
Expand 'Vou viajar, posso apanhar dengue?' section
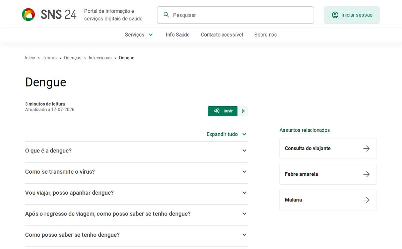pyautogui.click(x=137, y=193)
